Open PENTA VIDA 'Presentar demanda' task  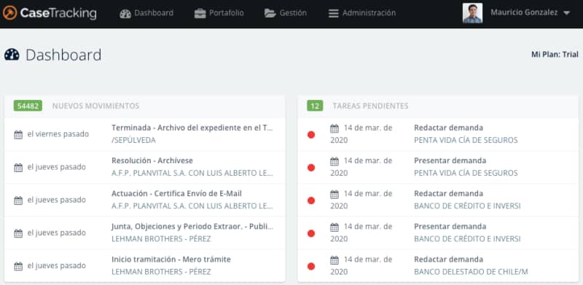click(450, 161)
